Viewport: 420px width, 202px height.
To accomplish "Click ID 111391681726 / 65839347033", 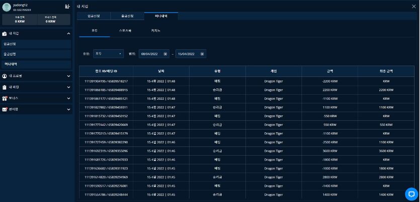I will coord(106,159).
